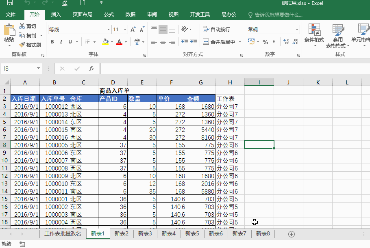
Task: Open 条件格式 conditional formatting menu
Action: click(x=314, y=35)
